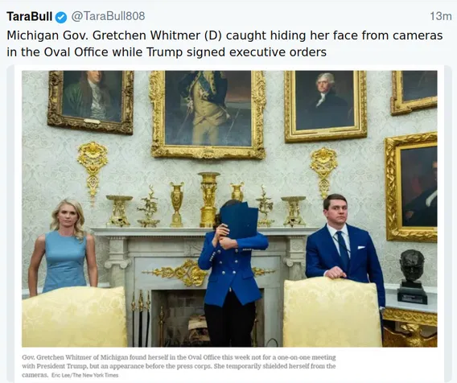Click the yellow armchair before the blue-suited man

coord(332,312)
